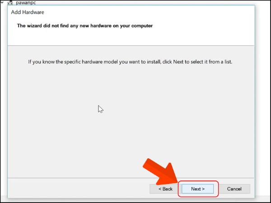
Task: Click the Add Hardware title bar
Action: (135, 12)
